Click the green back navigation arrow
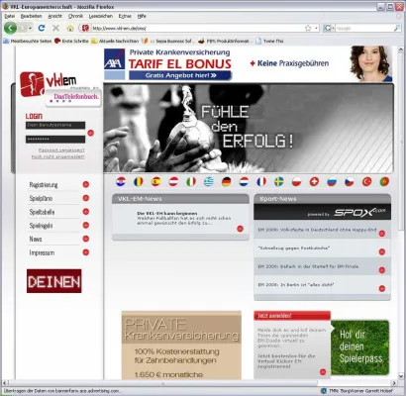The image size is (406, 396). (x=10, y=28)
